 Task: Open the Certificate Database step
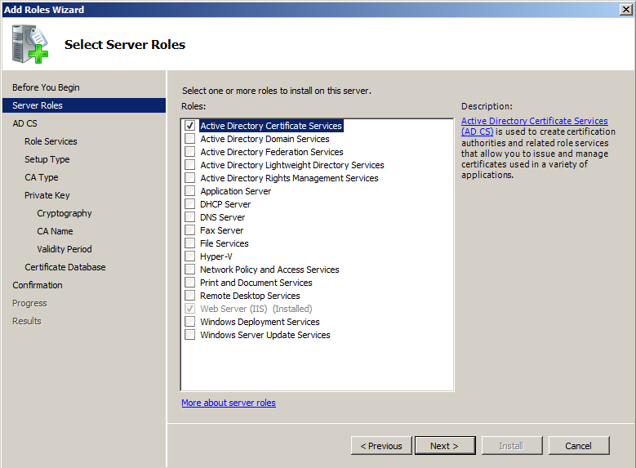coord(64,267)
